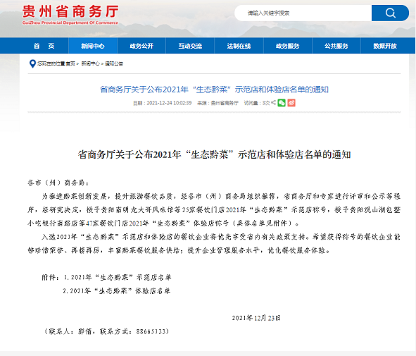Open the 新闻中心 navigation tab
Screen dimensions: 416x356
pyautogui.click(x=93, y=46)
